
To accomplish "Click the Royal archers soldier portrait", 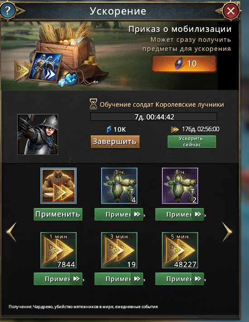I will click(38, 134).
